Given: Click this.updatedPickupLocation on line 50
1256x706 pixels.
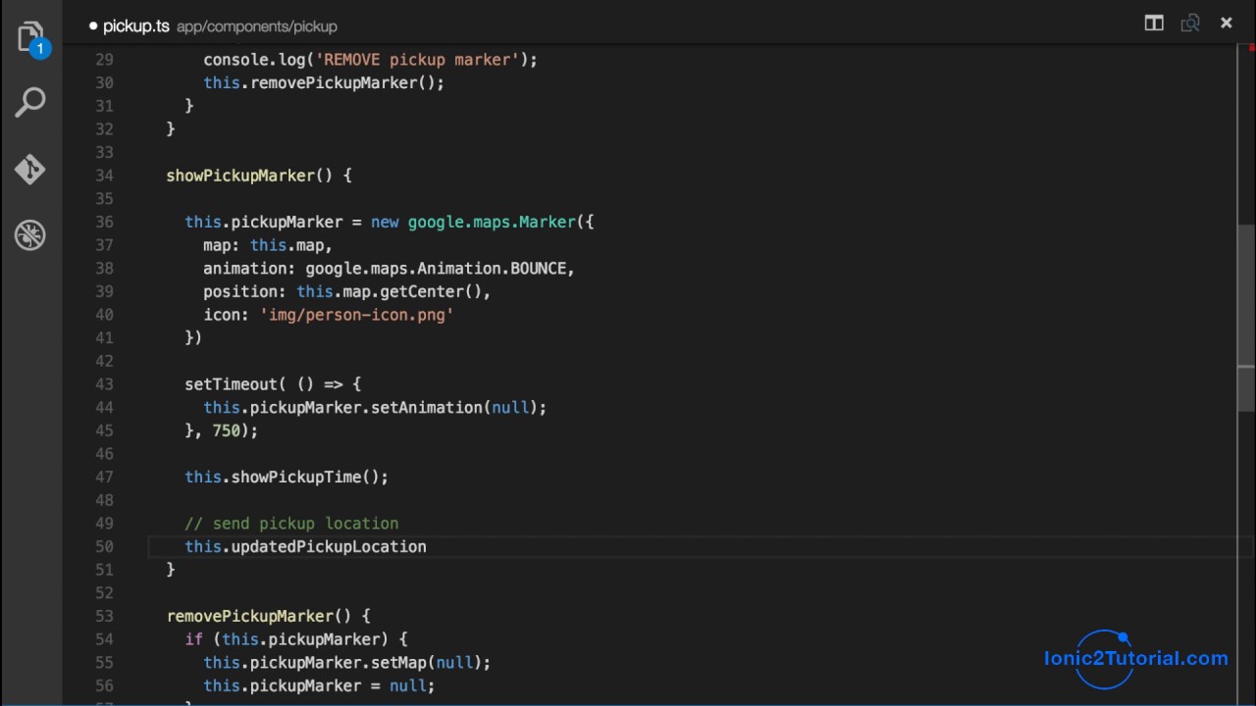Looking at the screenshot, I should (305, 546).
